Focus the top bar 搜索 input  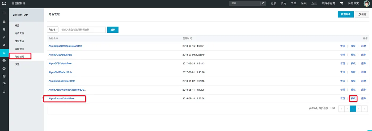pyautogui.click(x=245, y=3)
